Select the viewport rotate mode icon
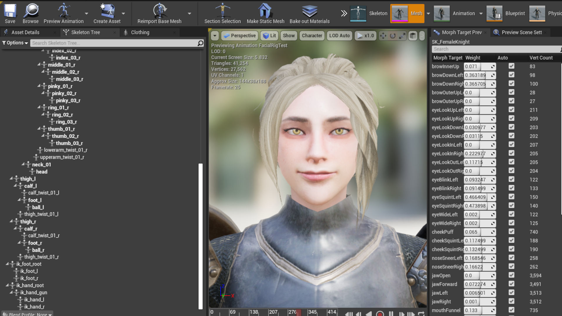Image resolution: width=562 pixels, height=316 pixels. click(x=393, y=36)
